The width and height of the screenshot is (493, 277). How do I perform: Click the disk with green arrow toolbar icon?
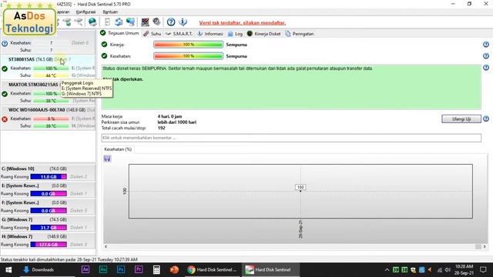coord(67,22)
